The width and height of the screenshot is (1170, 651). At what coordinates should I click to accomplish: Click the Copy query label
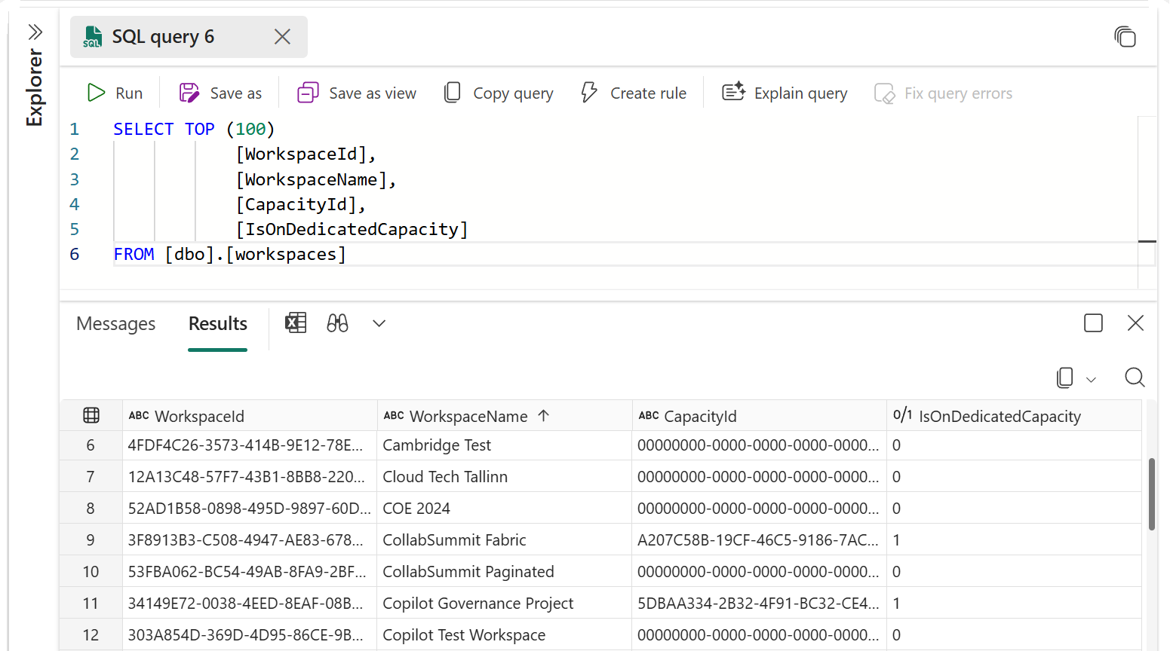point(513,93)
